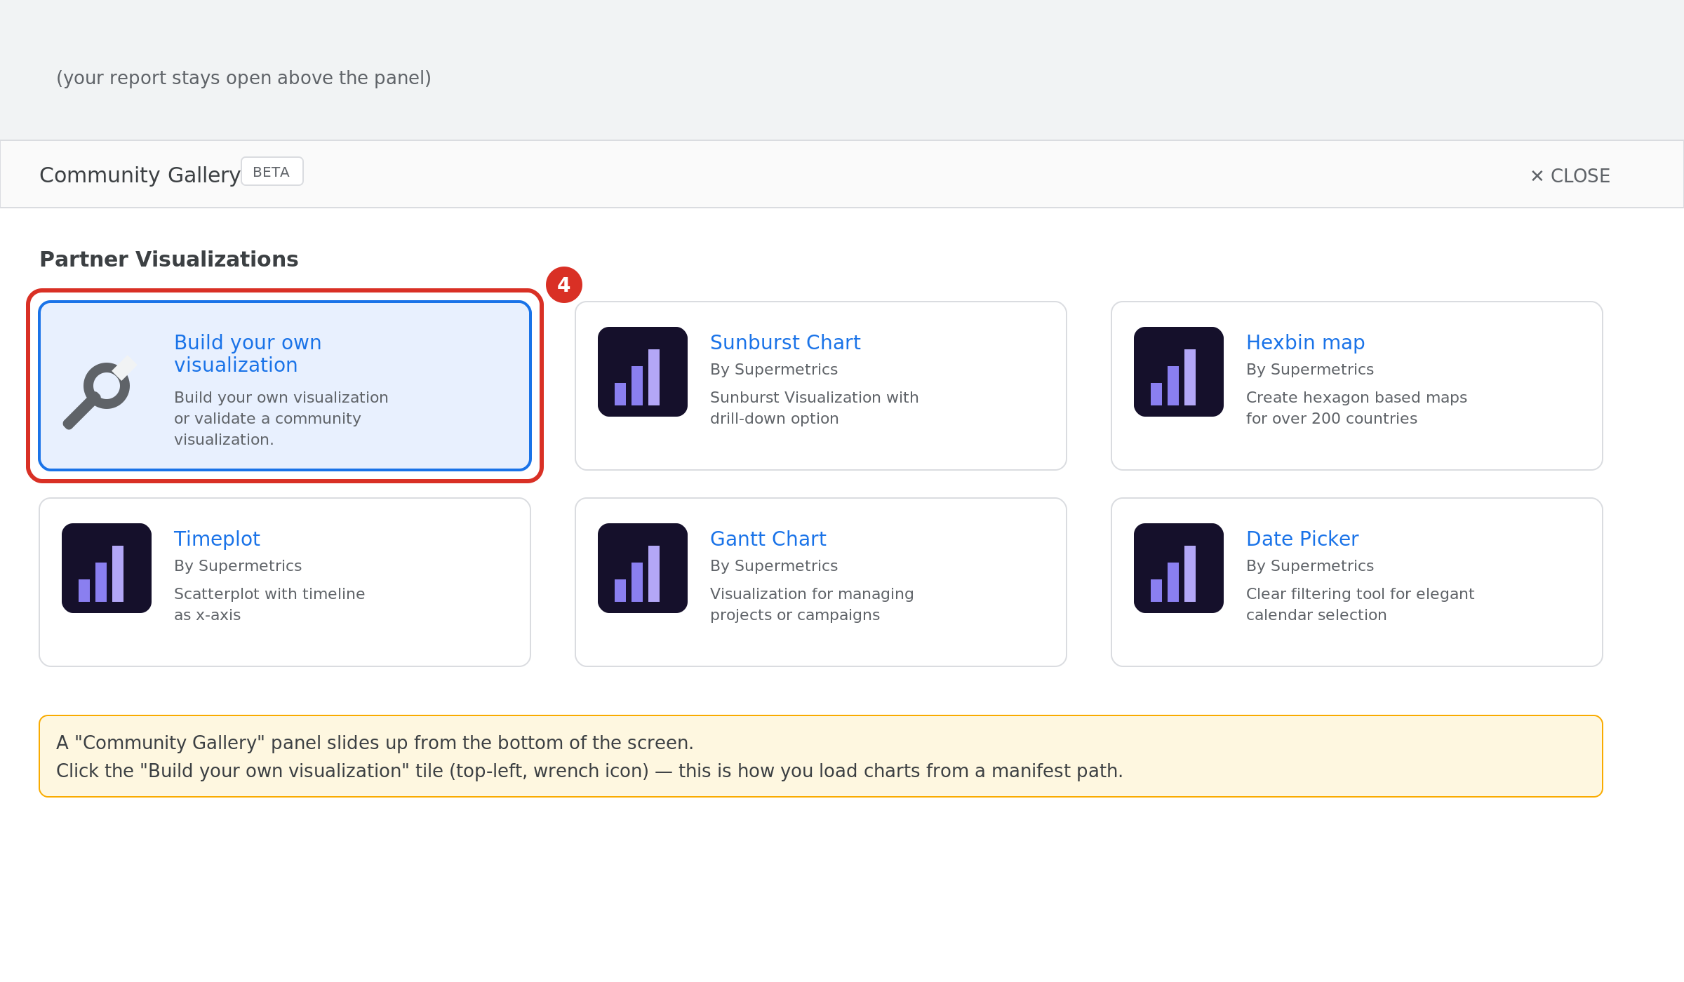
Task: Click the Sunburst Chart bar icon
Action: point(643,372)
